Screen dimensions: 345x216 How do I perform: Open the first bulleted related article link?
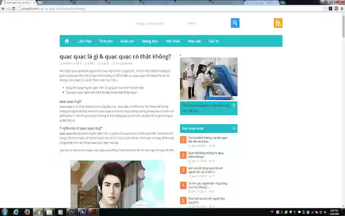pos(105,87)
